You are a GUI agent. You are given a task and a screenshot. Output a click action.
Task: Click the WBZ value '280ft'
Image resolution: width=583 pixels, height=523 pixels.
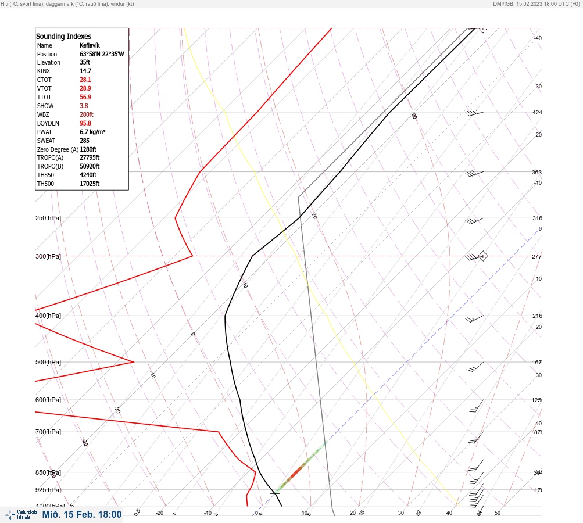[86, 114]
